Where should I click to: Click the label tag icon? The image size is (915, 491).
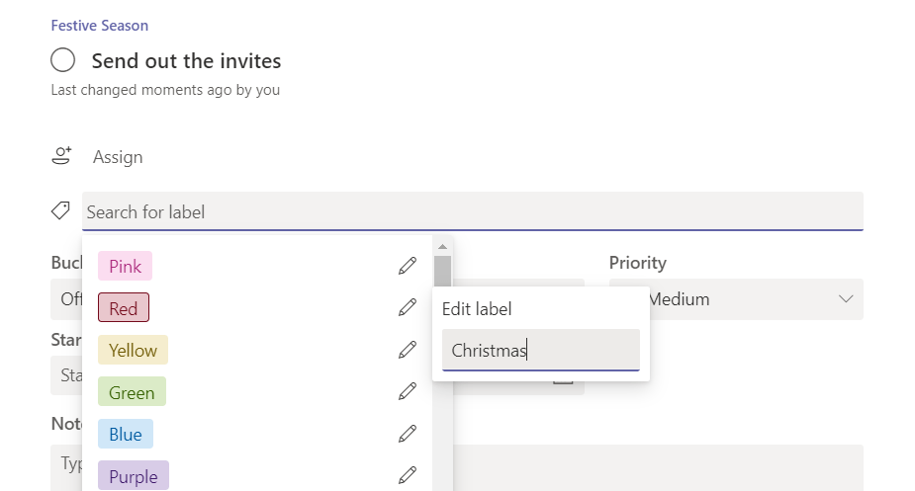tap(60, 210)
